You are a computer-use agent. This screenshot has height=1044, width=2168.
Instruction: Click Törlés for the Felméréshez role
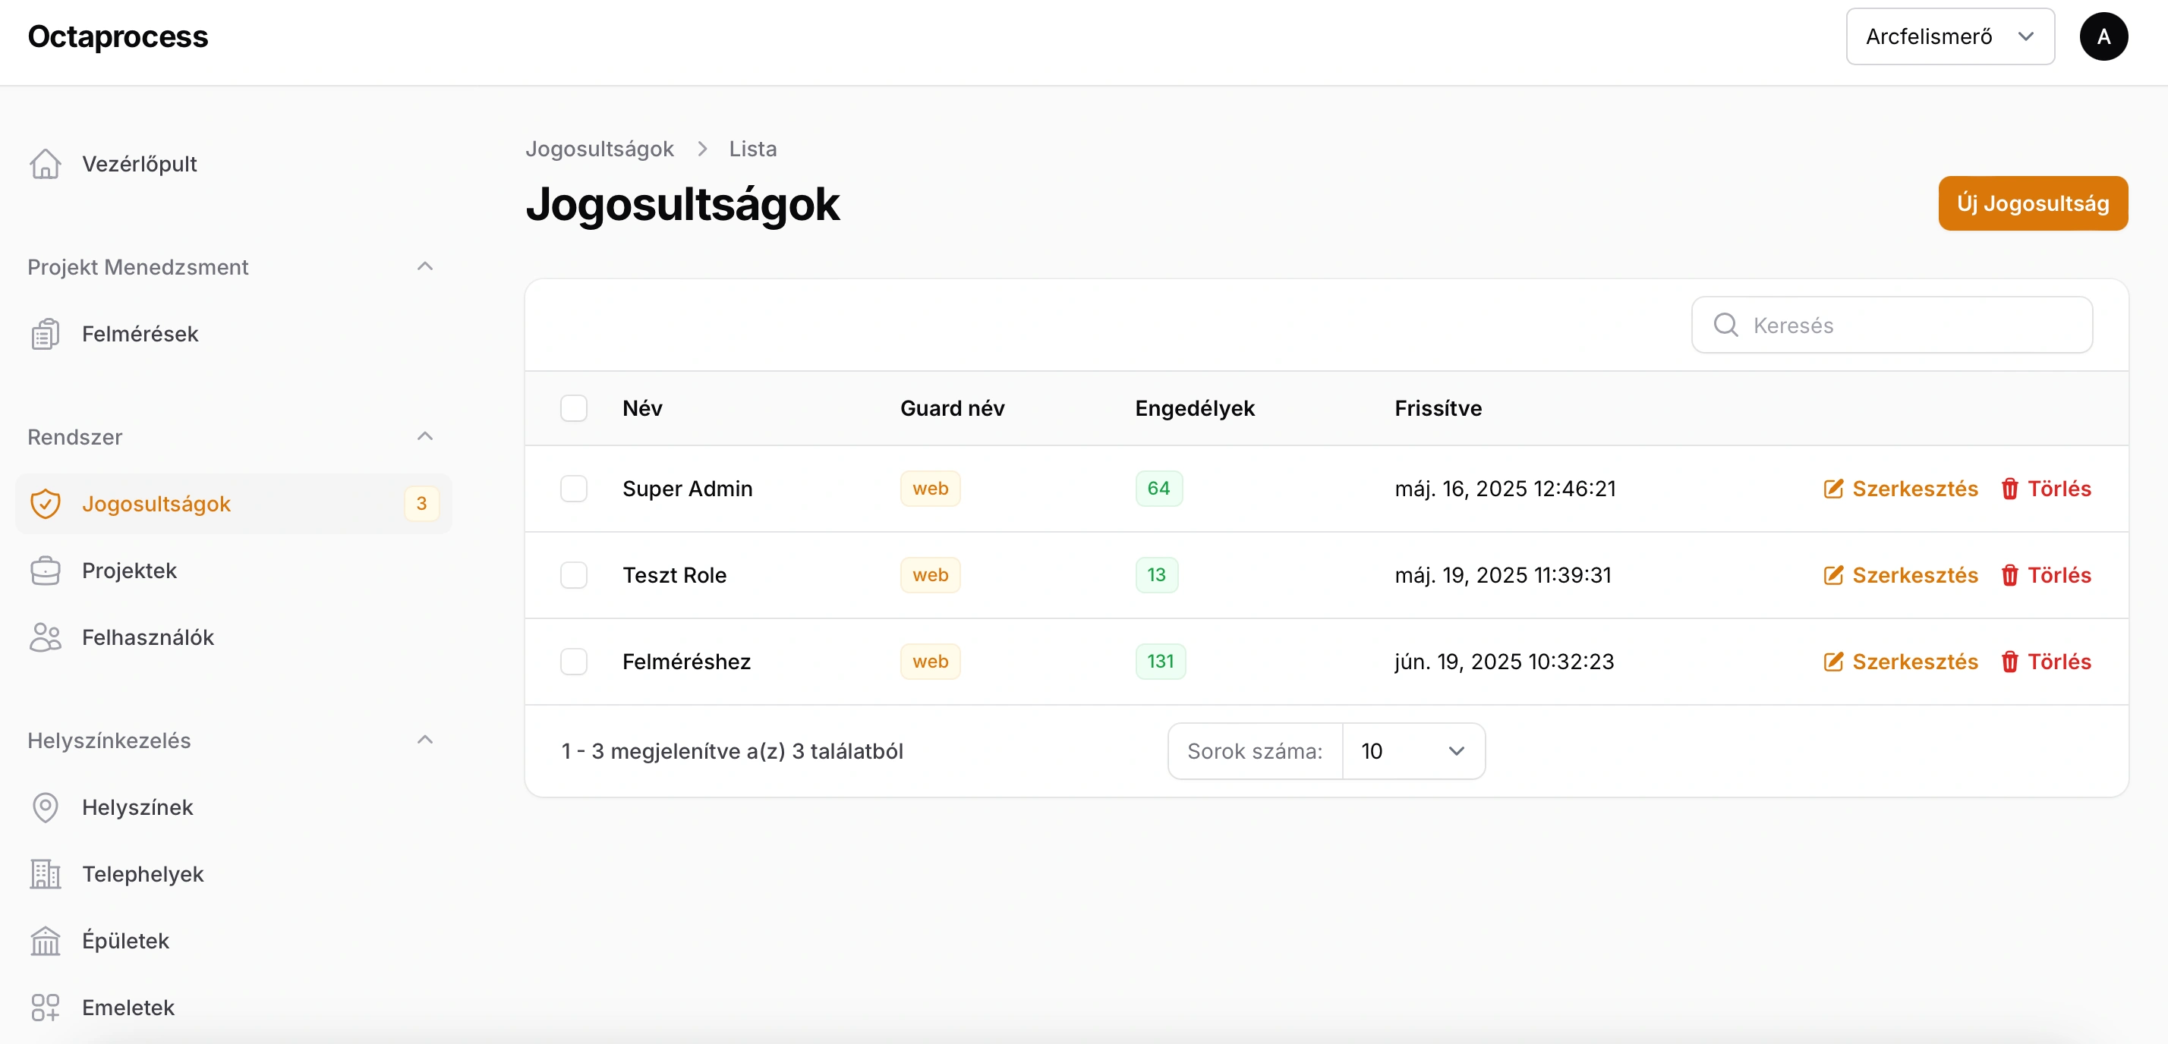click(2045, 662)
